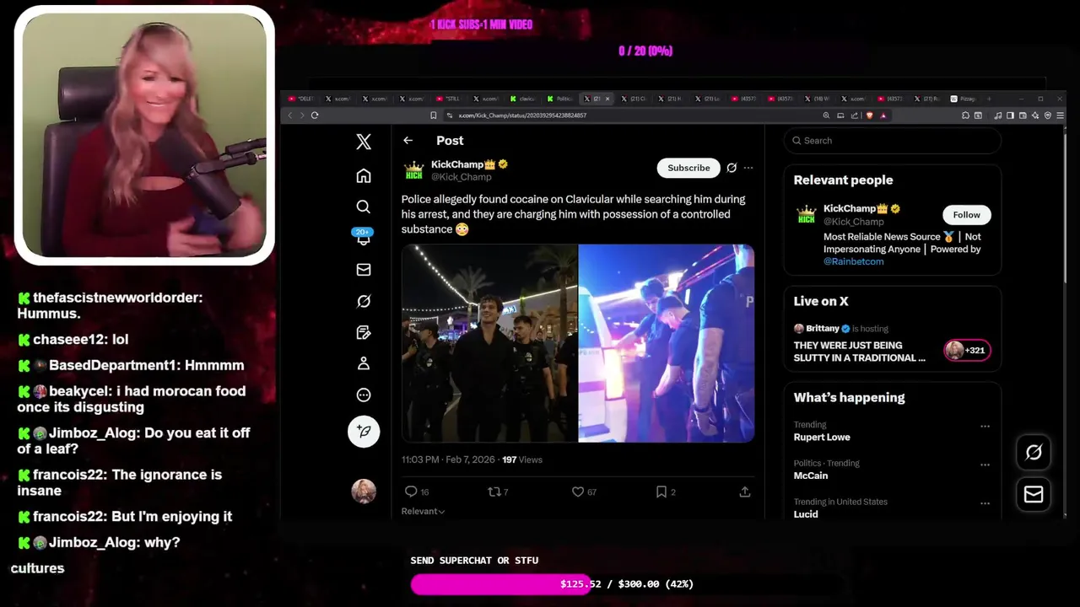Viewport: 1080px width, 607px height.
Task: Click the bookmark icon beside the address bar
Action: pos(434,115)
